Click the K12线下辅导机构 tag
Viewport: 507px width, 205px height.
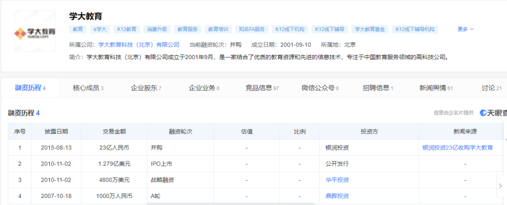click(x=415, y=29)
